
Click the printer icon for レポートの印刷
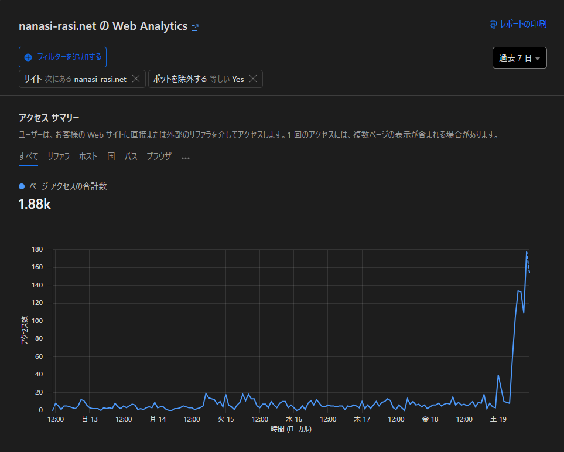[493, 24]
